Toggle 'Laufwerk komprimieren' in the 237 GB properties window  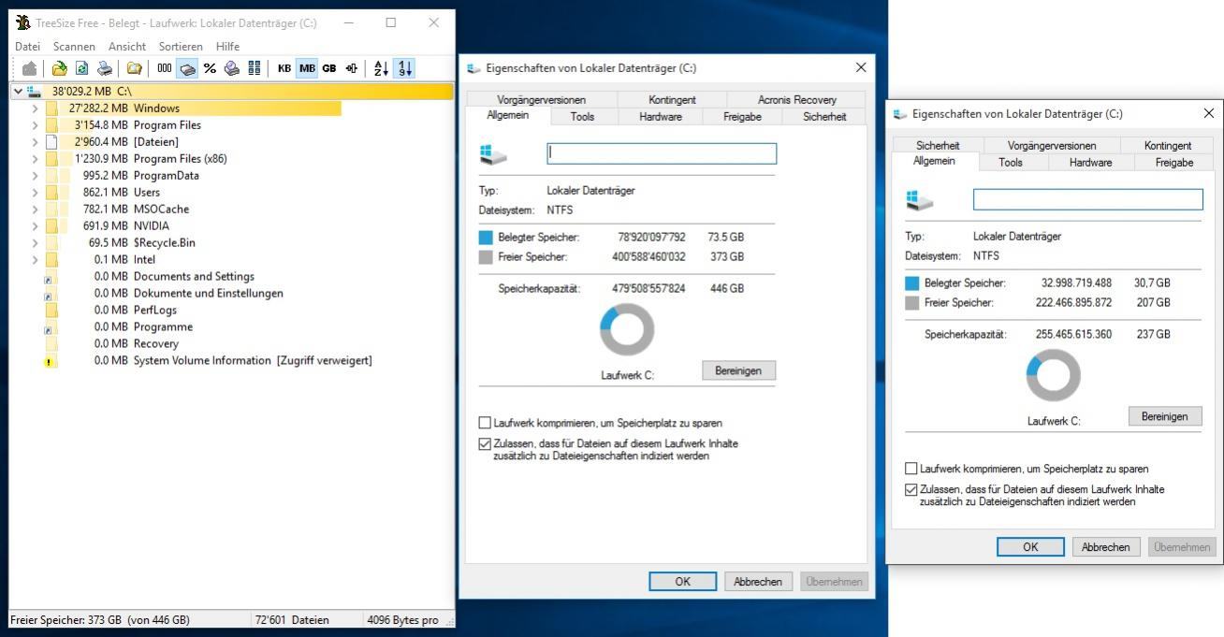[x=911, y=469]
